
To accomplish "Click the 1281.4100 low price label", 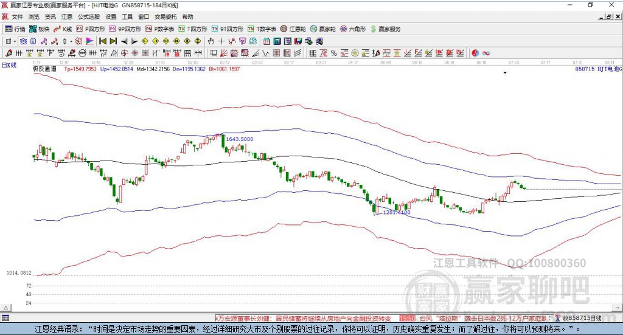I will [x=397, y=212].
